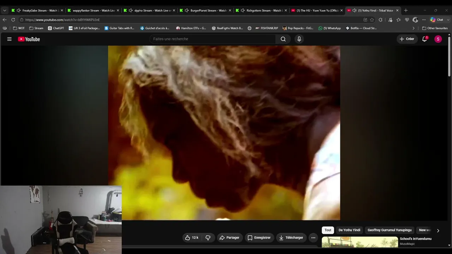
Task: Add this page to favourites star
Action: coord(372,20)
